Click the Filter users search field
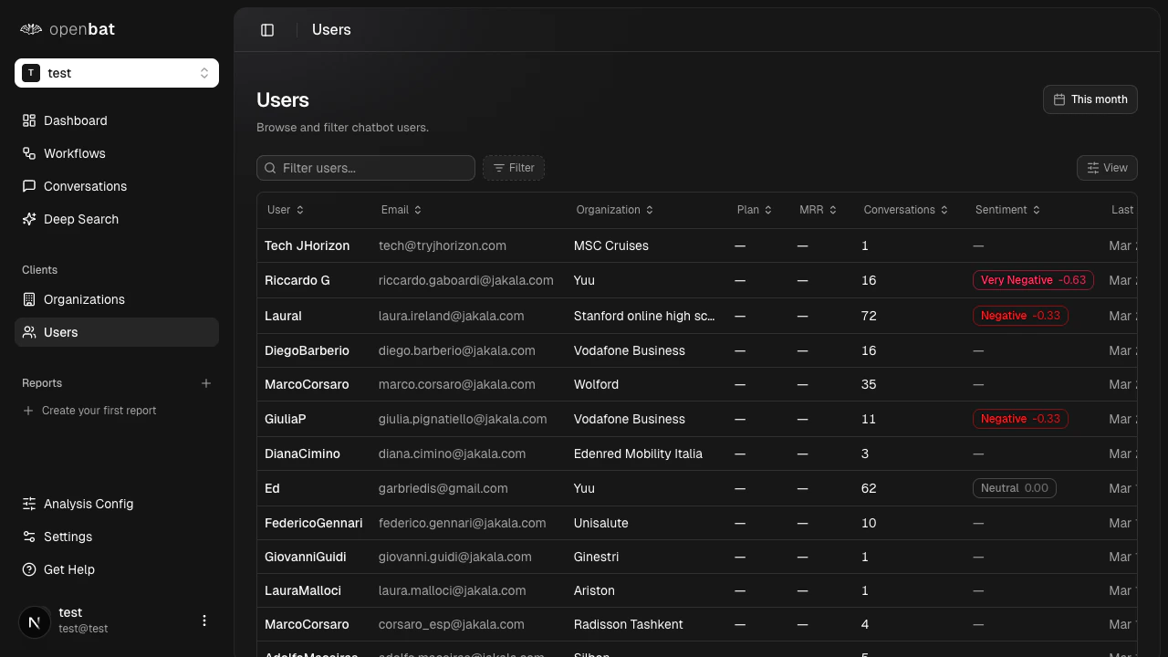The height and width of the screenshot is (657, 1168). (374, 168)
